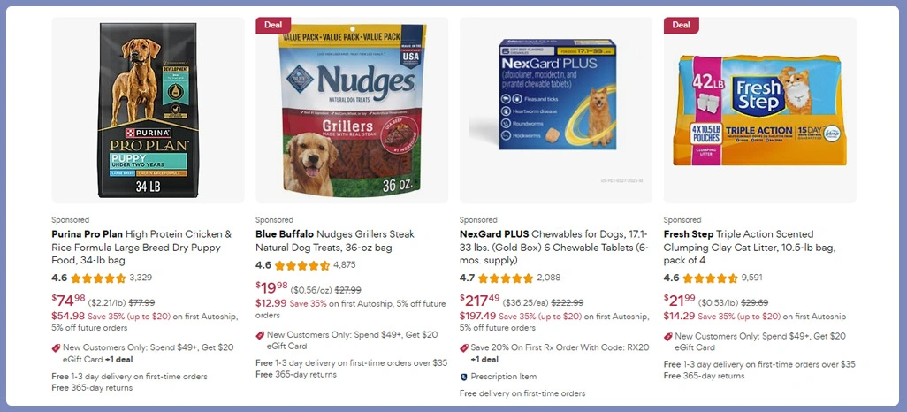907x412 pixels.
Task: Open the NexGard PLUS box image
Action: 556,110
